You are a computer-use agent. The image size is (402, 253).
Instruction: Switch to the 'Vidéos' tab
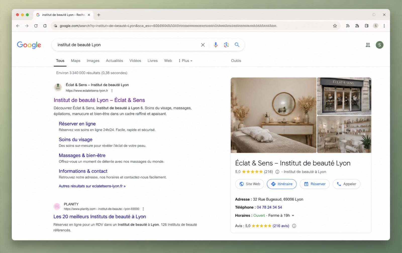[135, 61]
